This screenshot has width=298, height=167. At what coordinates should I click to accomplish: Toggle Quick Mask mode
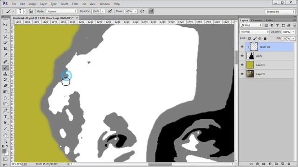pos(5,160)
